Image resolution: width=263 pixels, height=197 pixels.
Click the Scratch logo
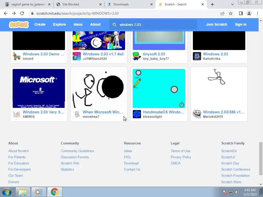(x=19, y=25)
